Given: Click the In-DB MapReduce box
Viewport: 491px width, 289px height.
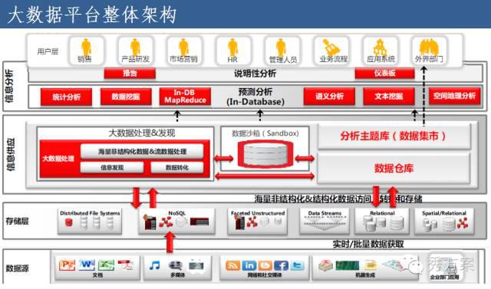Looking at the screenshot, I should click(185, 97).
